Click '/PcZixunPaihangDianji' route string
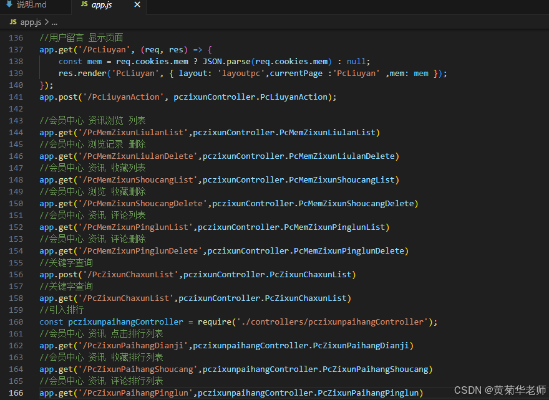This screenshot has height=400, width=549. pyautogui.click(x=133, y=346)
